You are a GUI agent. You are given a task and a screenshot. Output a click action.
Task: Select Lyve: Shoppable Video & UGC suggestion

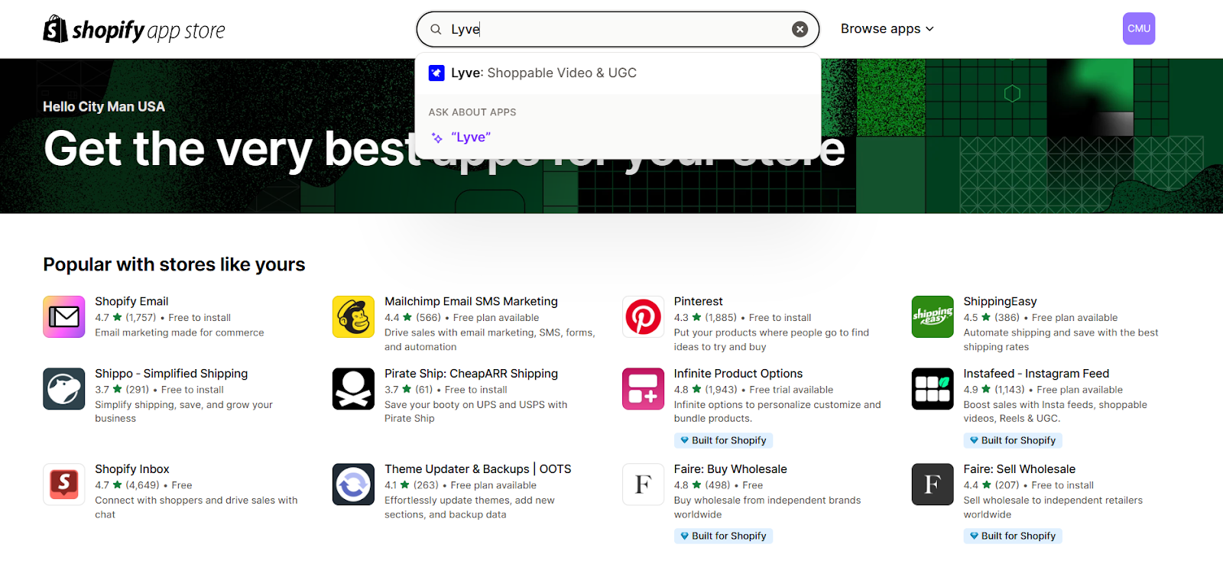tap(543, 73)
